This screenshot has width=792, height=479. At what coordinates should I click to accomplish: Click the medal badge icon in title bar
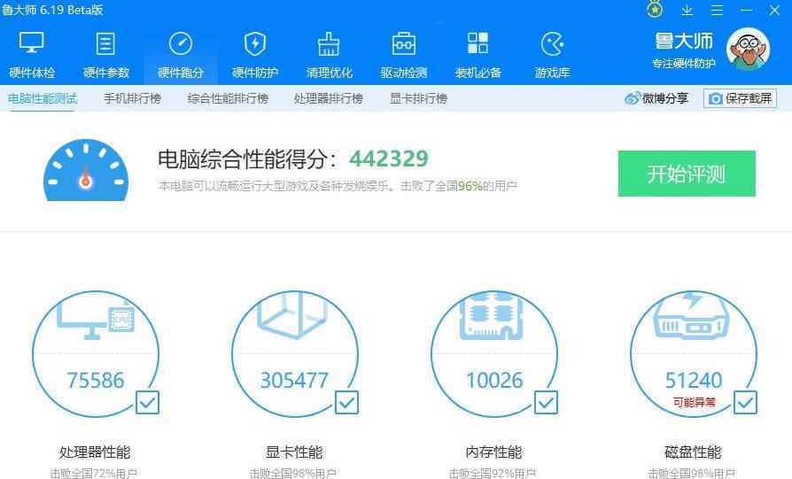coord(655,10)
